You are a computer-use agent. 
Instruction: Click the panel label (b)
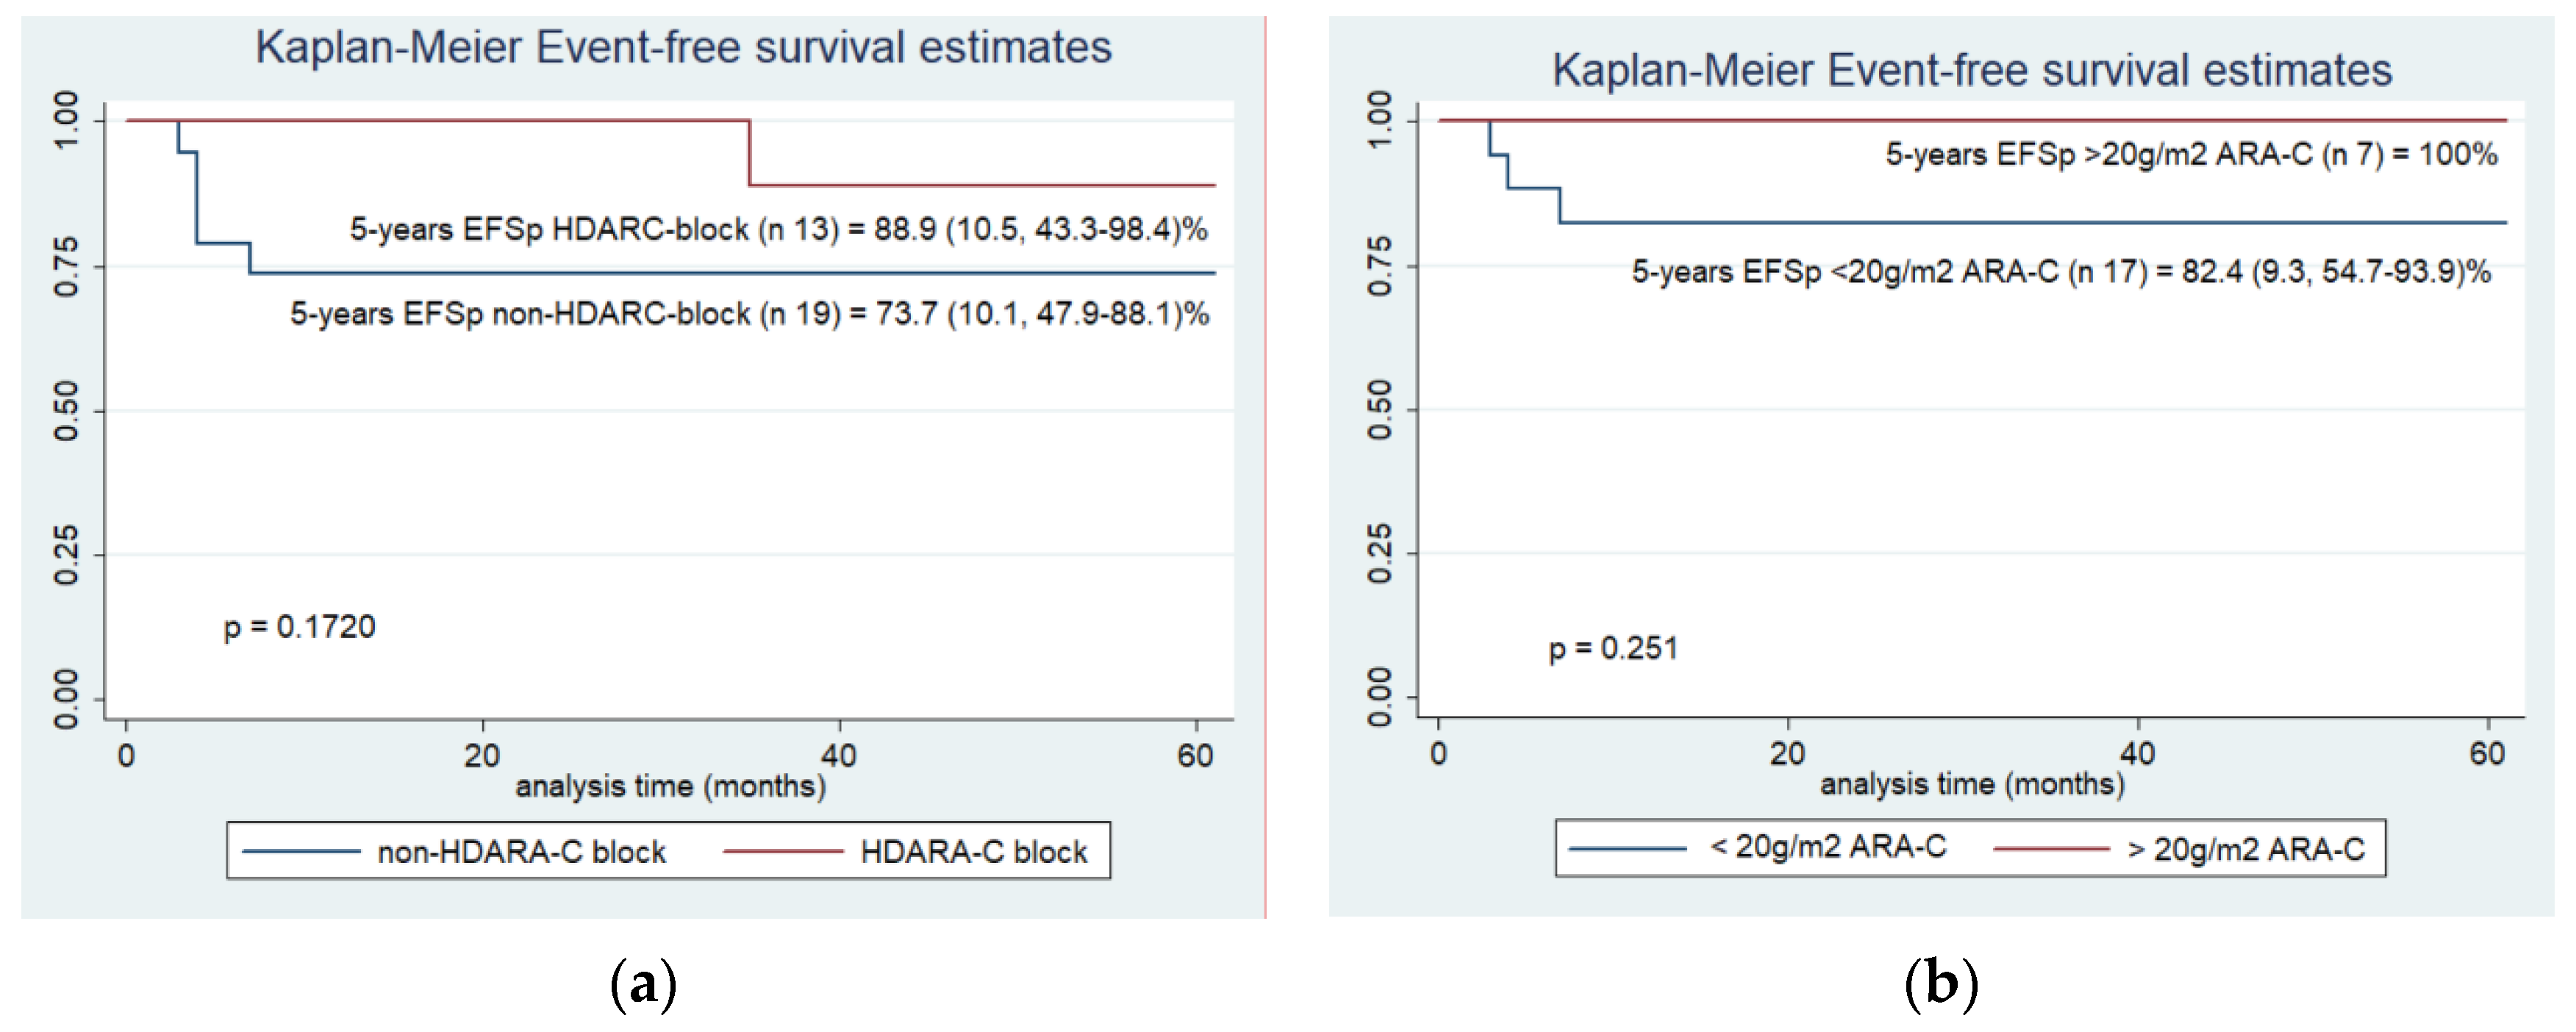point(1941,984)
